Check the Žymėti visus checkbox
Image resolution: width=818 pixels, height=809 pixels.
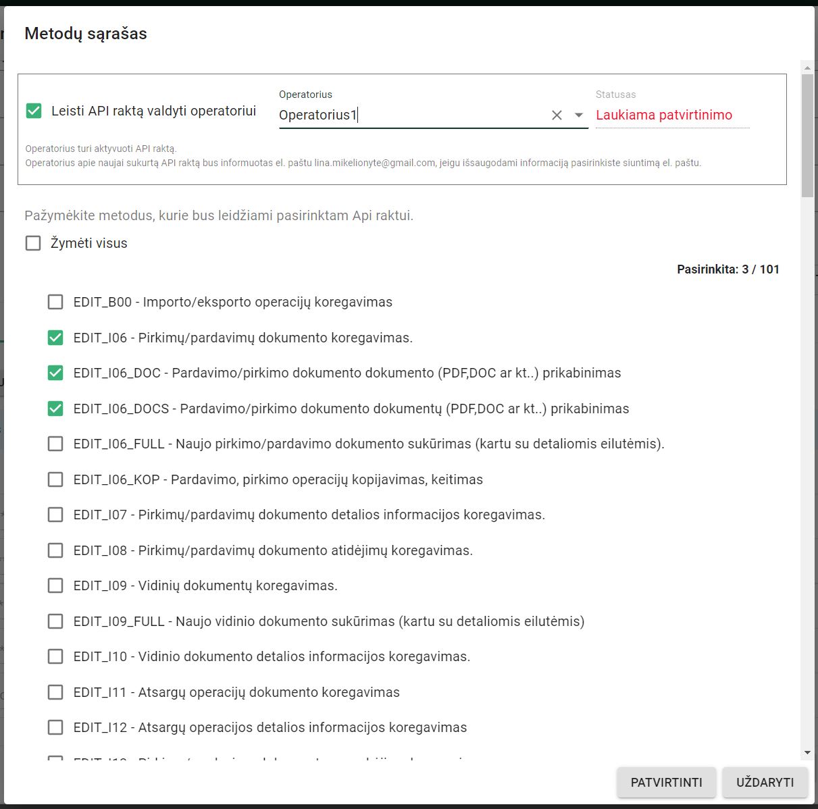coord(33,243)
